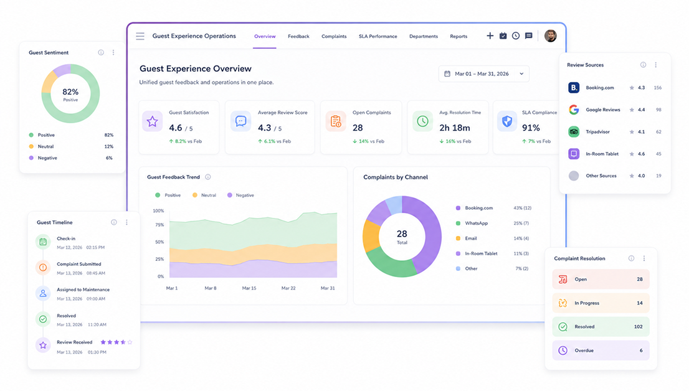This screenshot has width=689, height=391.
Task: Click the Guest Experience Operations title
Action: (x=194, y=36)
